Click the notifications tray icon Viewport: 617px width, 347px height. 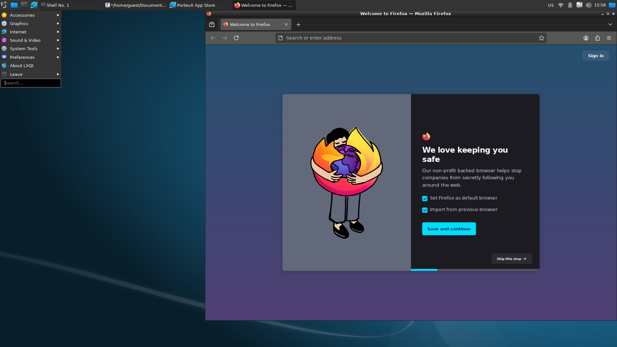pos(579,5)
